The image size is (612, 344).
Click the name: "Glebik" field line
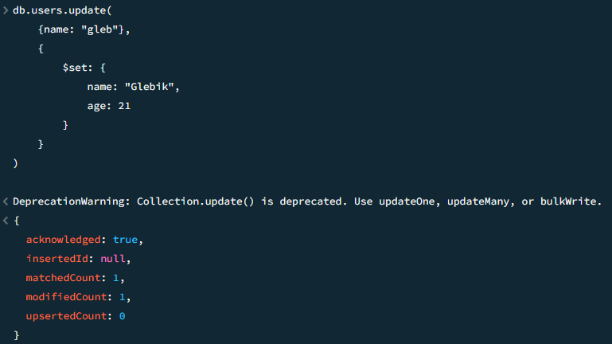(133, 87)
